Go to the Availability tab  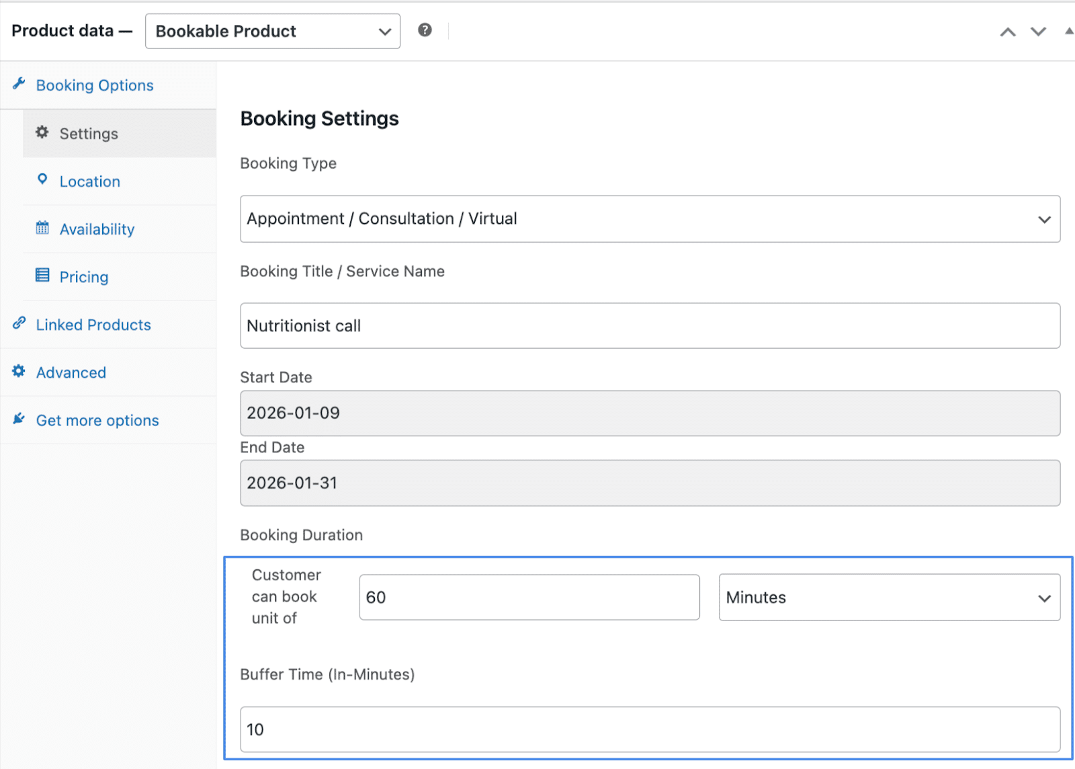[120, 229]
